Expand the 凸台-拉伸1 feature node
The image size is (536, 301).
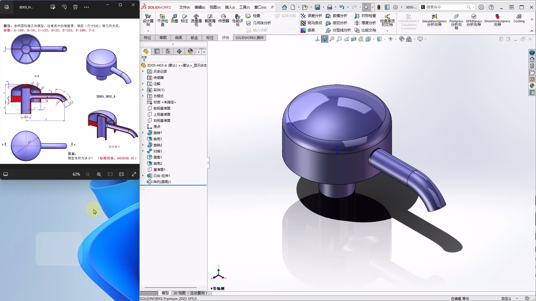point(143,176)
